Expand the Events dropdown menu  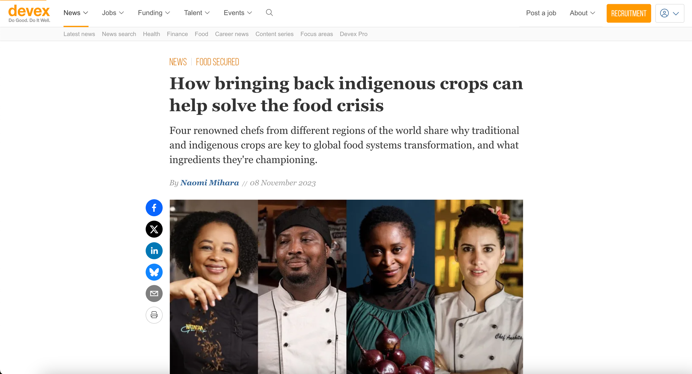238,13
